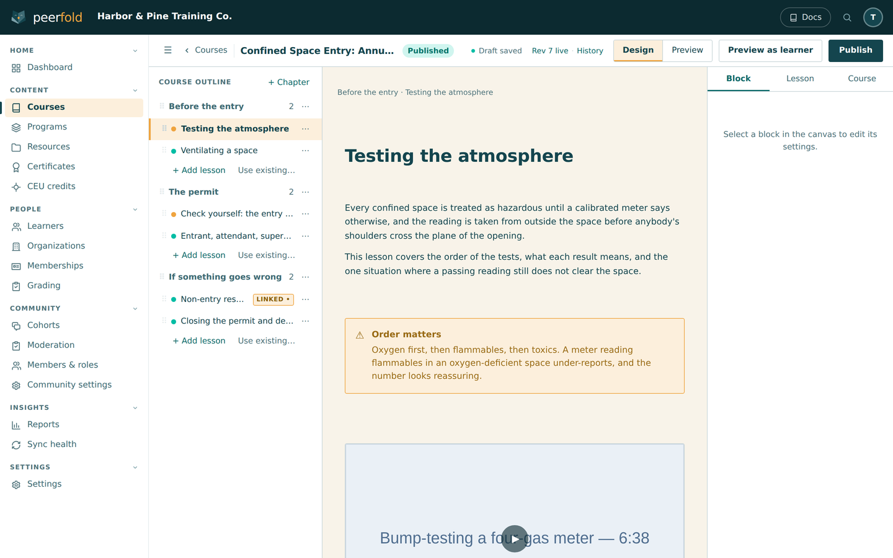Switch to the Course settings tab
This screenshot has width=893, height=558.
coord(862,79)
